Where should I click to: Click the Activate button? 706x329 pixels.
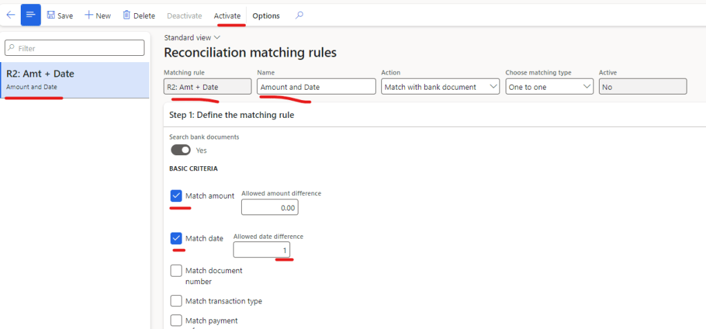coord(227,16)
